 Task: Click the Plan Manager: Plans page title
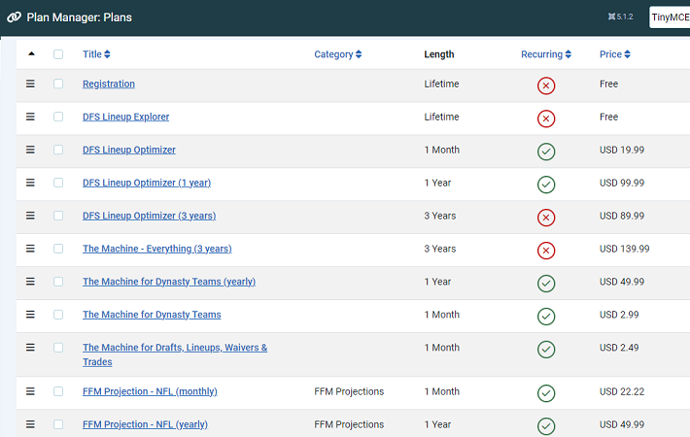point(80,17)
